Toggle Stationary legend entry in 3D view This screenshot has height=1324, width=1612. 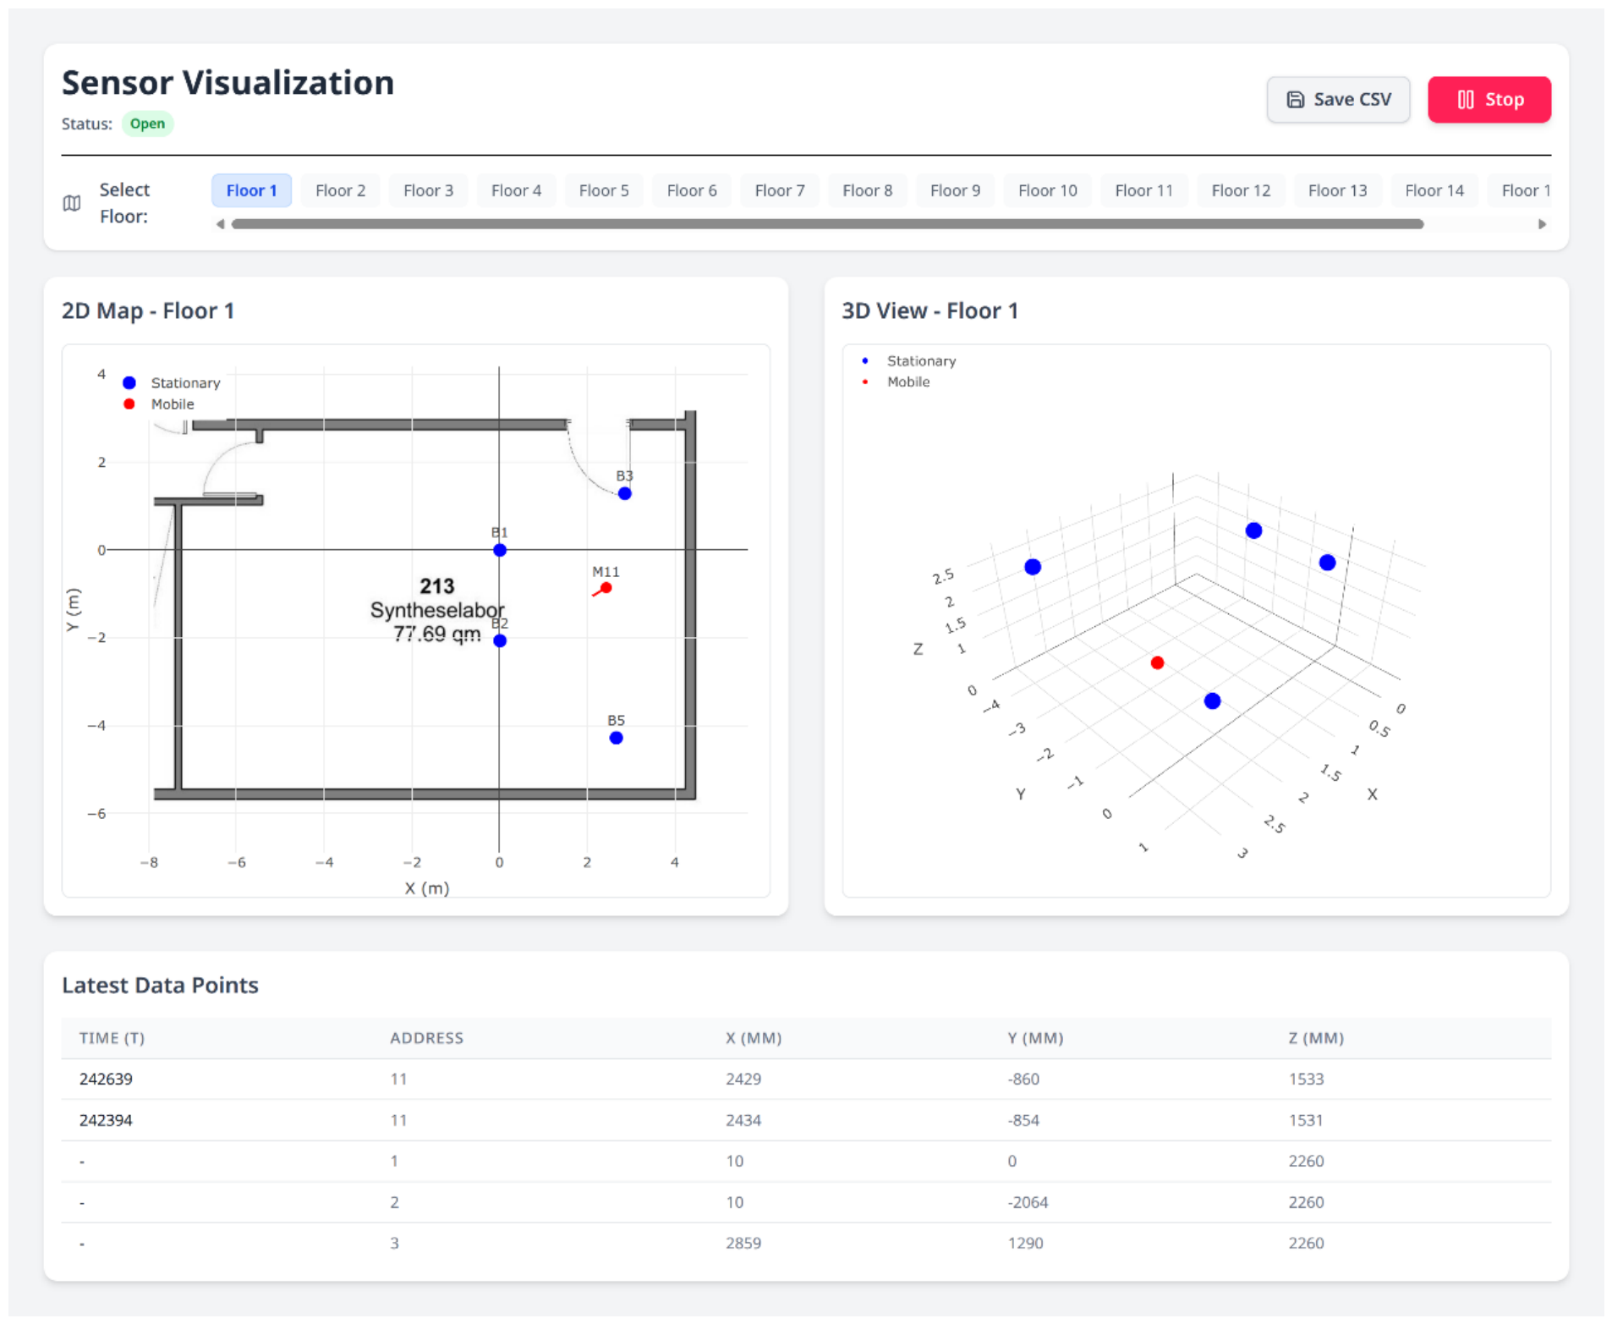909,360
